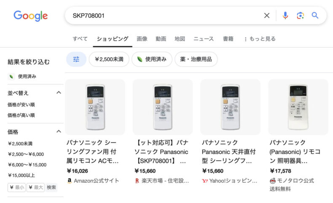Open the Amazon remote product thumbnail
333x203 pixels.
click(x=95, y=107)
